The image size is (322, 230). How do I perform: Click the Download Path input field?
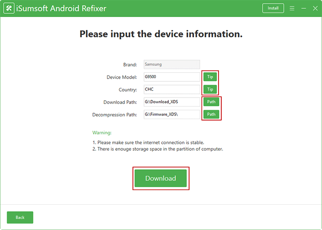point(172,102)
